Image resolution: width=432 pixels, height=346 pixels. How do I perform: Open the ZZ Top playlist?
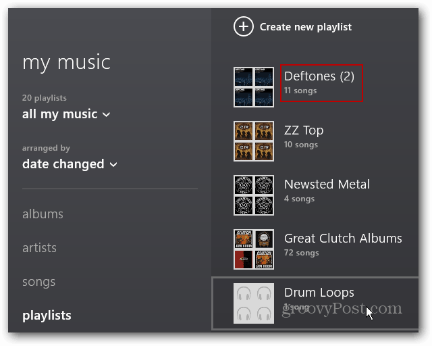(x=304, y=130)
